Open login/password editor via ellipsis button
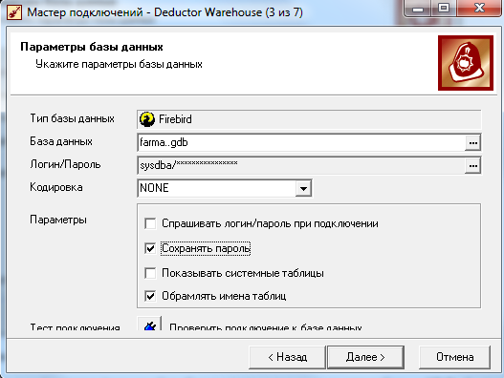The height and width of the screenshot is (378, 504). 472,166
